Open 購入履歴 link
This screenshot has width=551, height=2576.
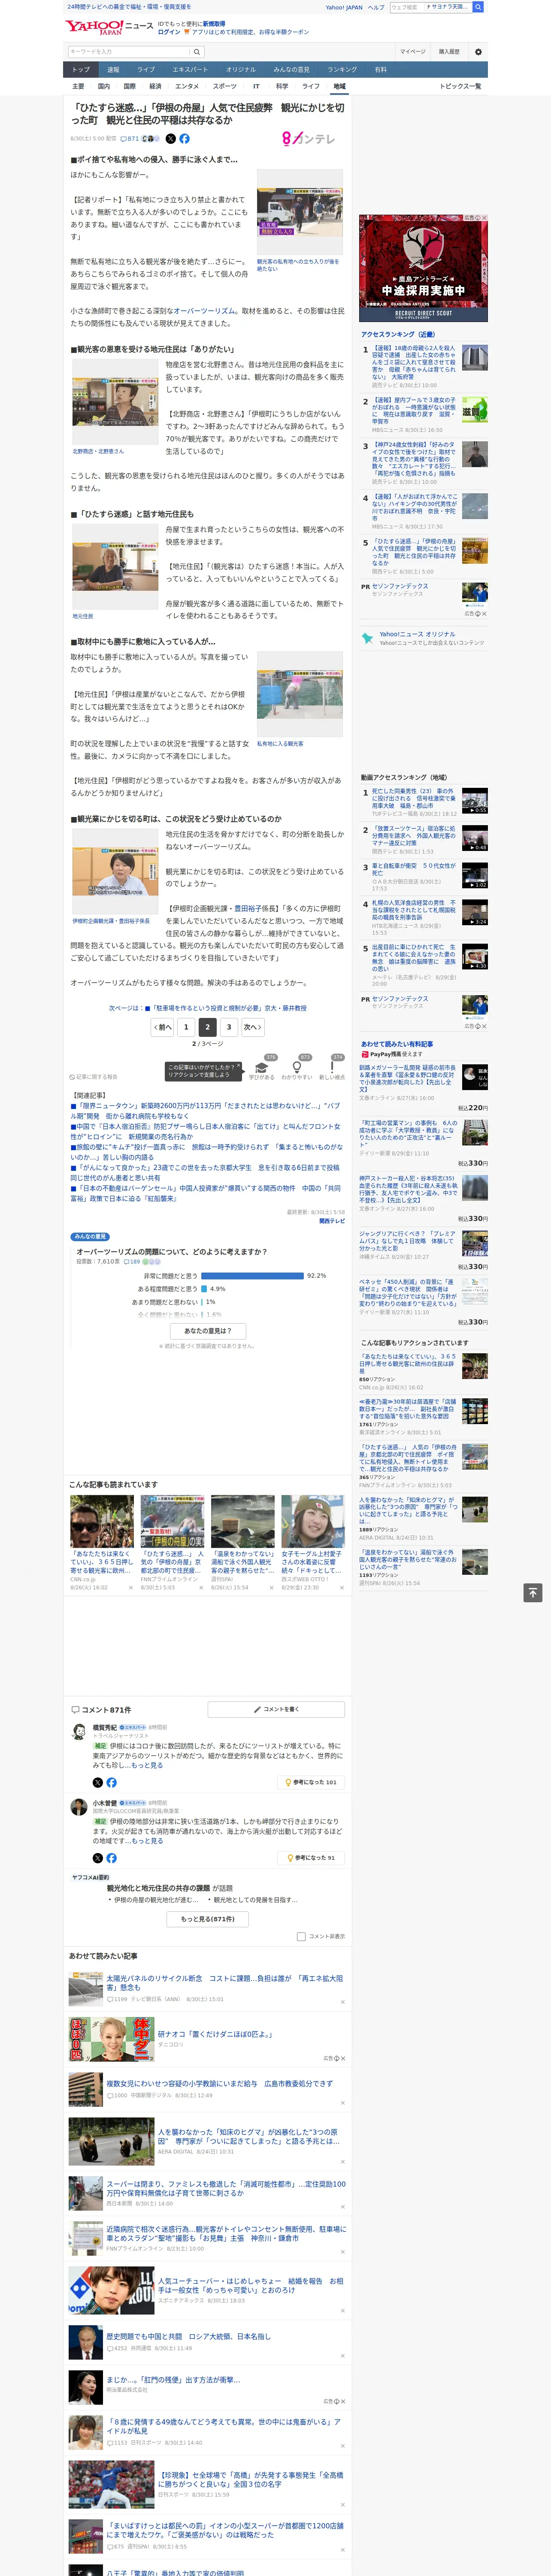pos(449,52)
